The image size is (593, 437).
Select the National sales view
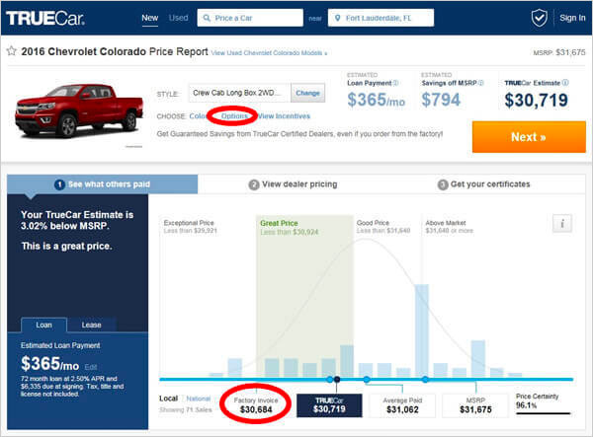tap(199, 399)
